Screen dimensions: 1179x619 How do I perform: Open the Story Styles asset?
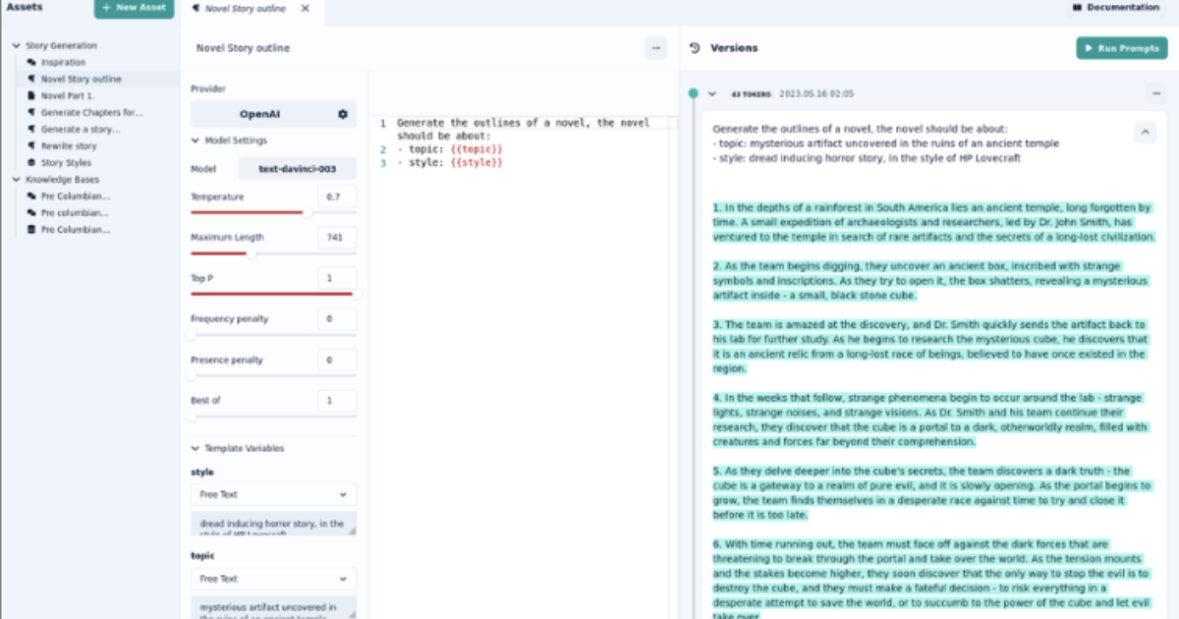(66, 162)
